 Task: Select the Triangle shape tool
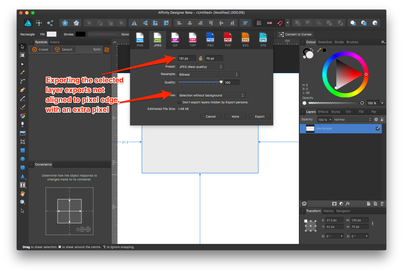22,176
